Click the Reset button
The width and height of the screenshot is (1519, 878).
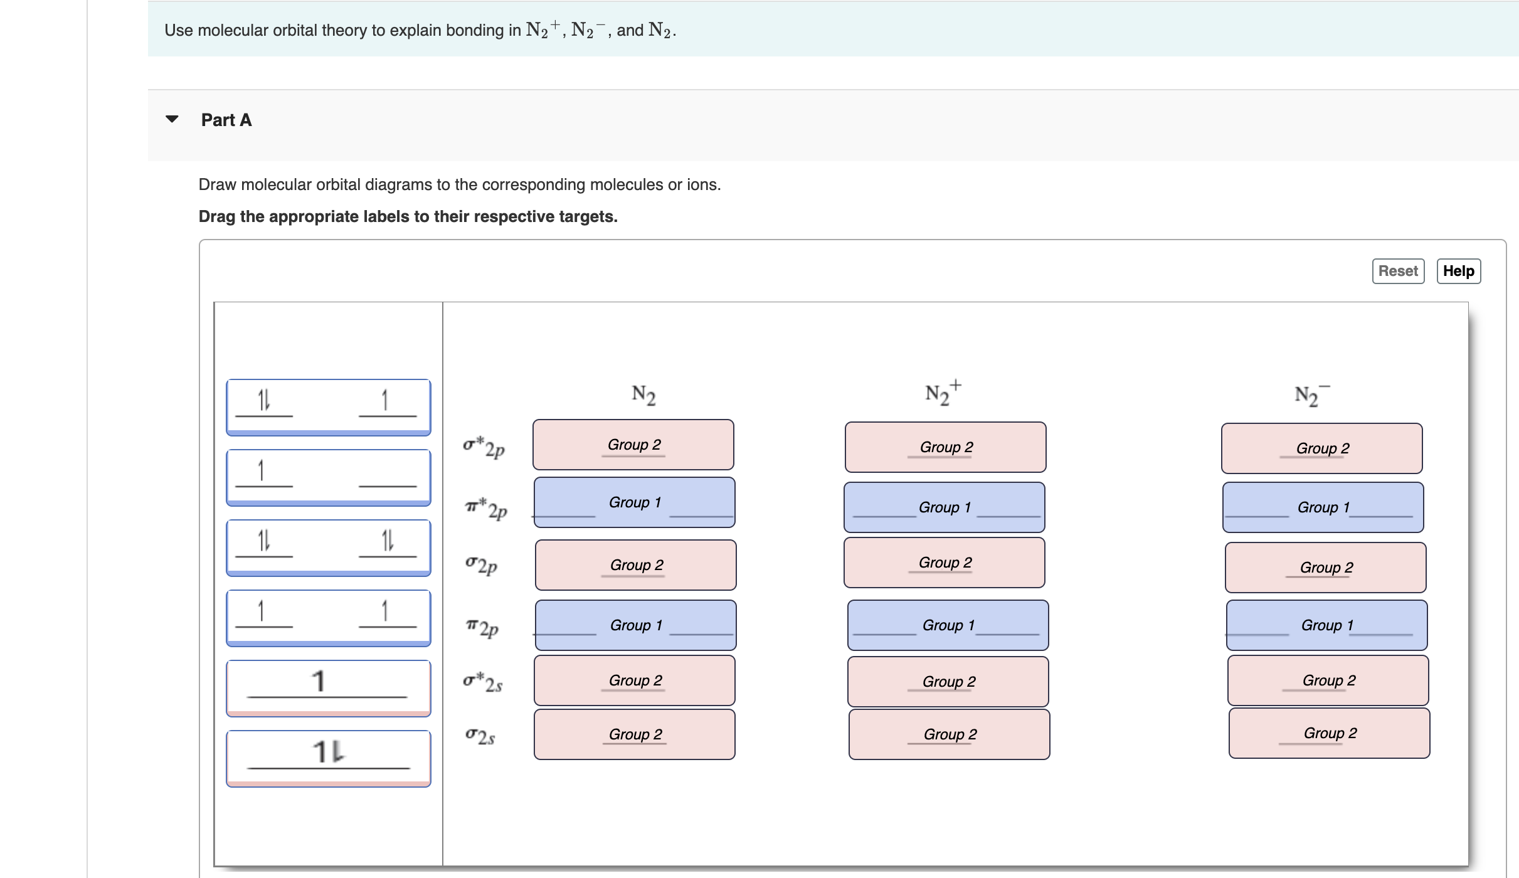coord(1397,271)
